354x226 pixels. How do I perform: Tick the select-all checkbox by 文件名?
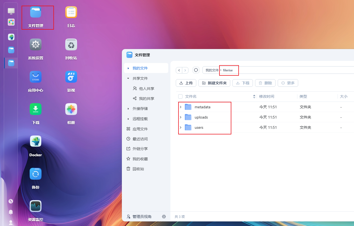pos(180,96)
